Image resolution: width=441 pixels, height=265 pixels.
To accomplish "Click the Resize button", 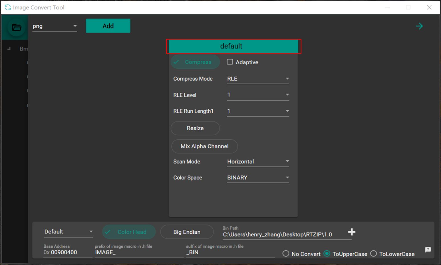I will pos(195,128).
